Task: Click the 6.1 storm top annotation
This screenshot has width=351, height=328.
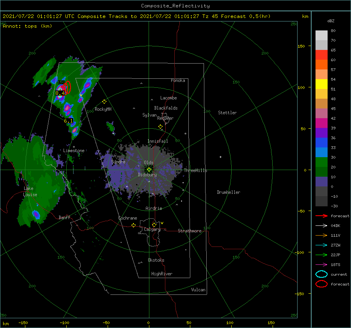Action: (x=69, y=121)
